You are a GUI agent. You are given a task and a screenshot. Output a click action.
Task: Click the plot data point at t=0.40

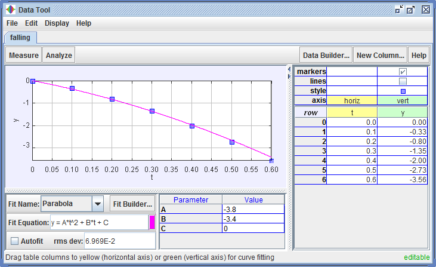tap(192, 126)
